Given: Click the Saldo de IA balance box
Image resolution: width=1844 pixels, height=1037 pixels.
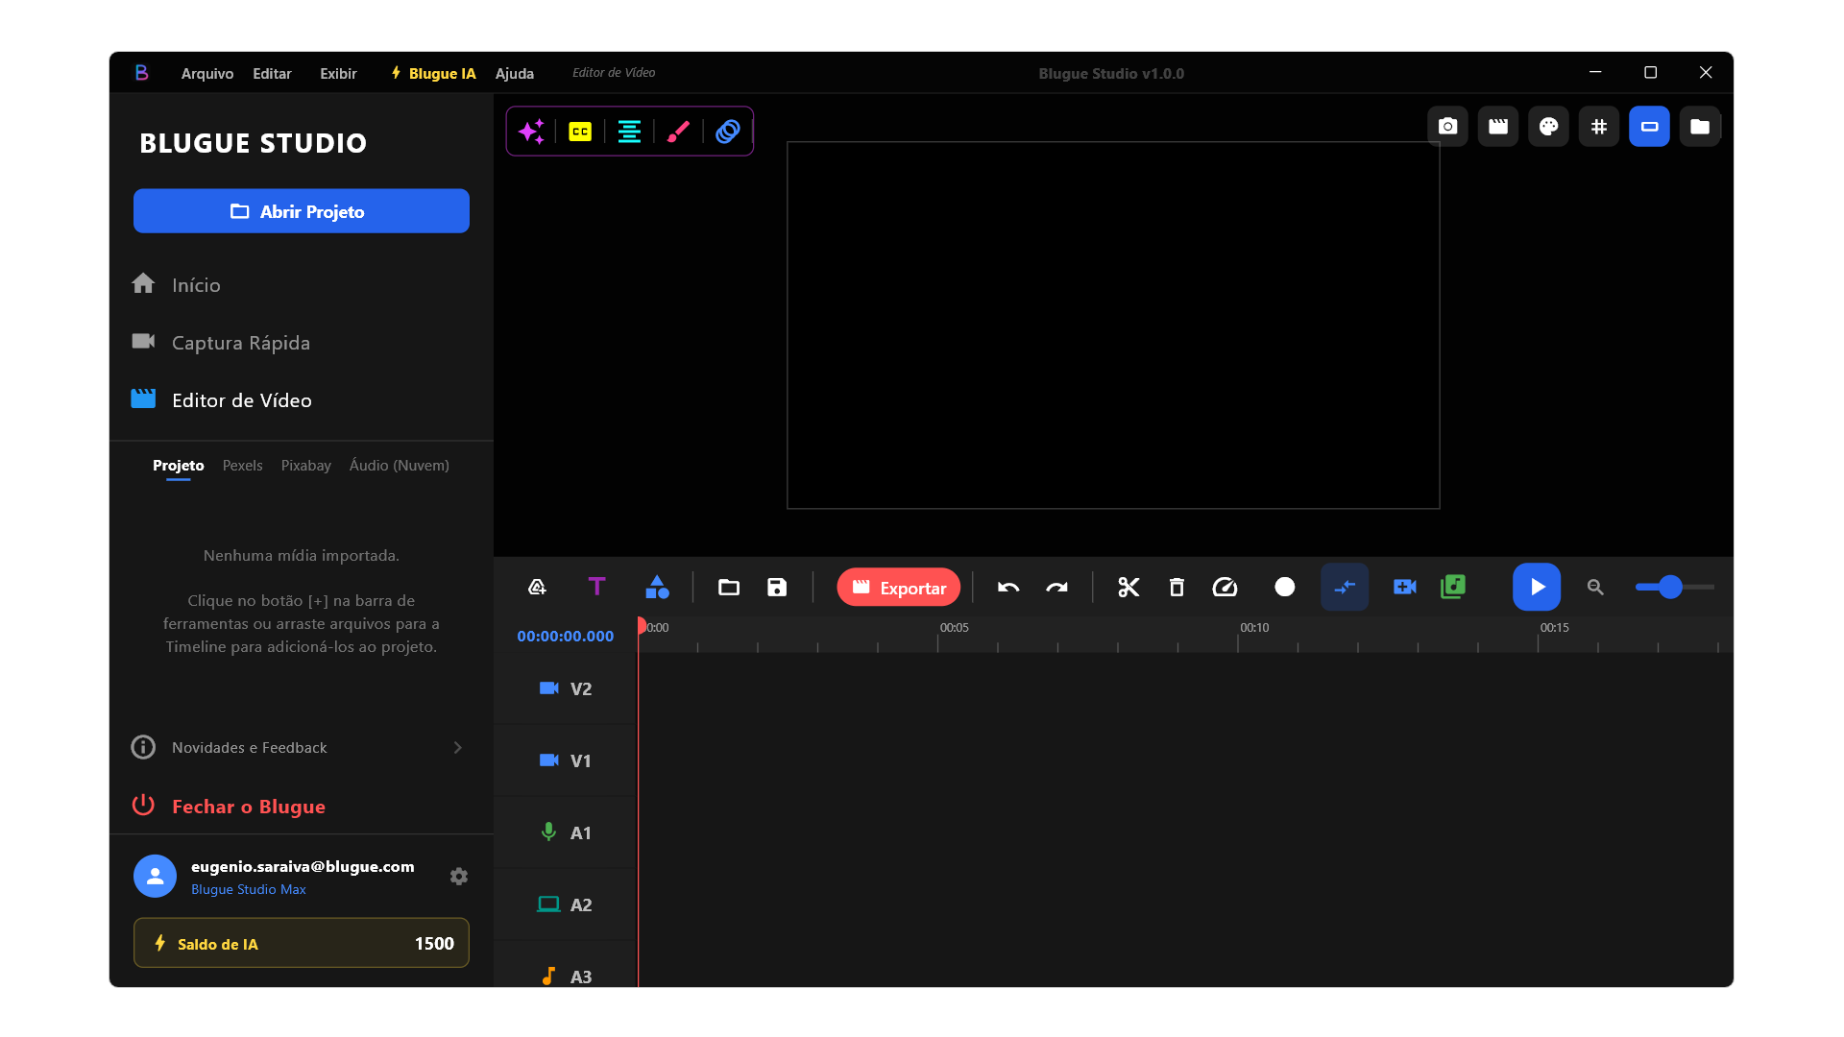Looking at the screenshot, I should 302,944.
